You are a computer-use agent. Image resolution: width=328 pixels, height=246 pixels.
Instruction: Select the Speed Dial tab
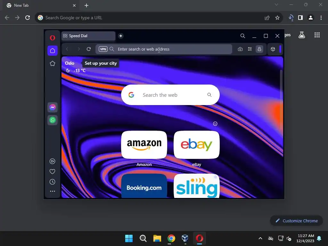tap(88, 36)
